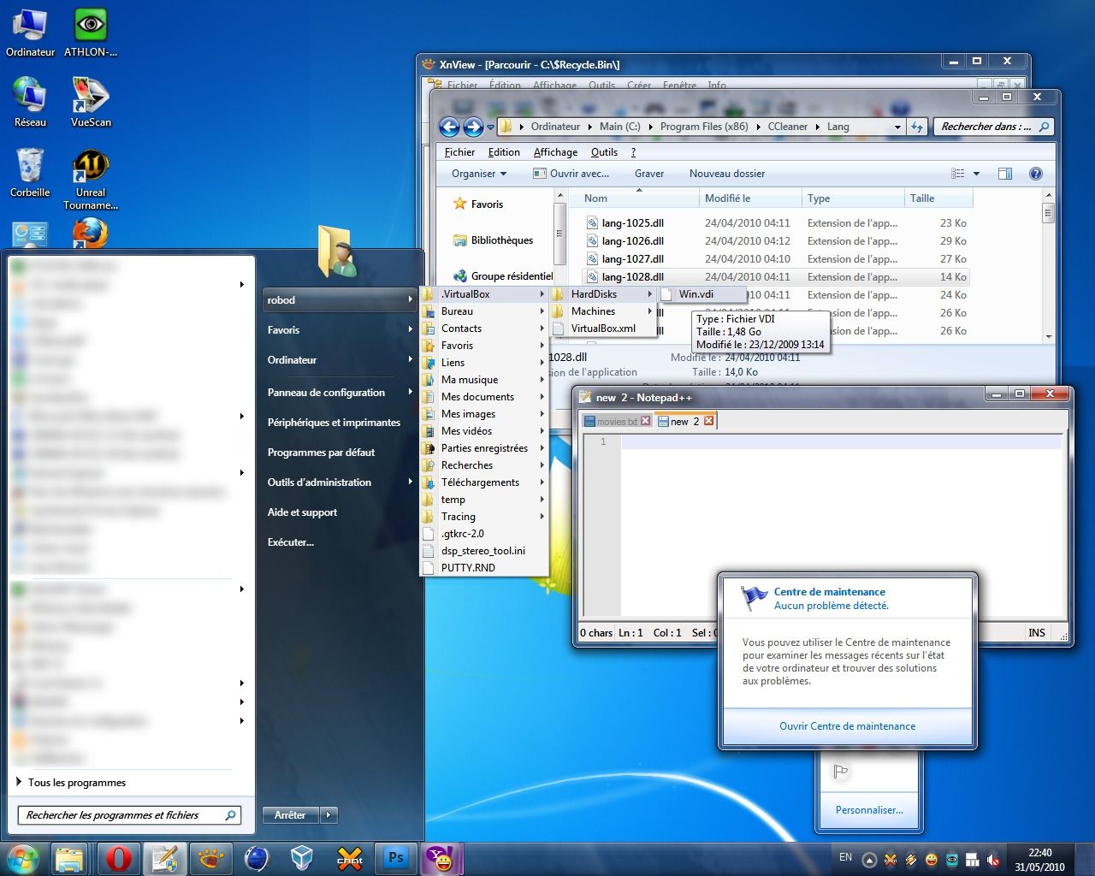Open Photoshop from the taskbar

pyautogui.click(x=395, y=858)
